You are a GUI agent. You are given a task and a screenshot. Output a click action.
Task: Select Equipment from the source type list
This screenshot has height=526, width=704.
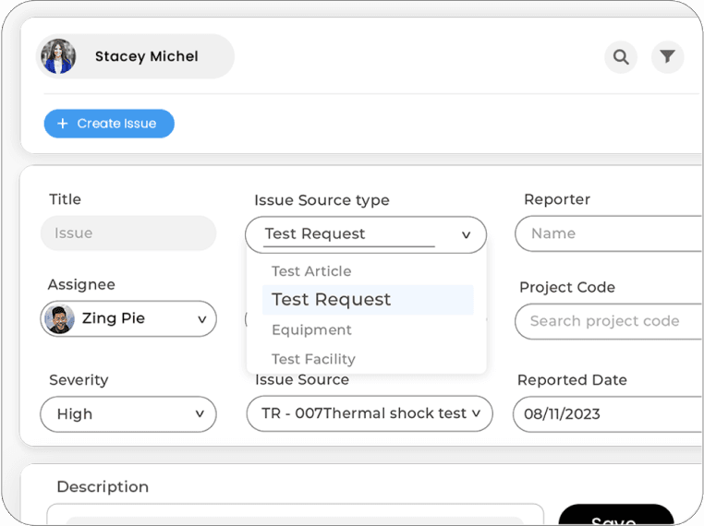311,329
